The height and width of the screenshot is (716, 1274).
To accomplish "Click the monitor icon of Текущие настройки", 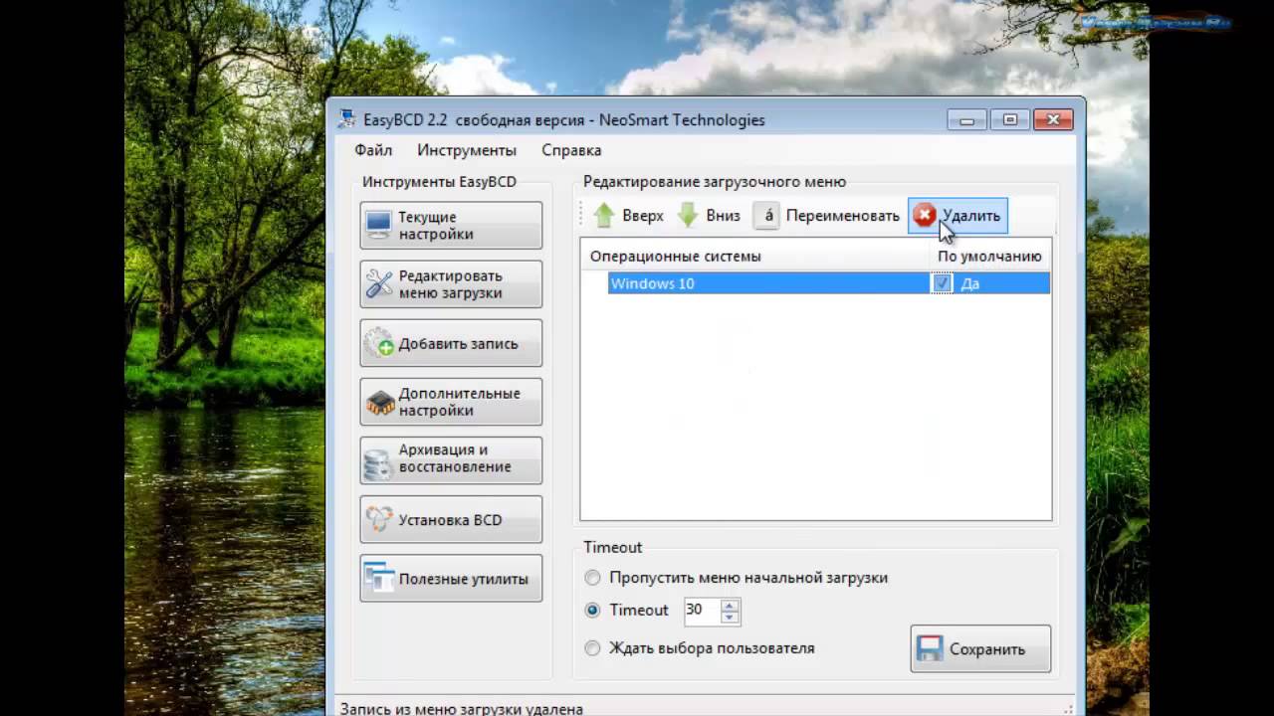I will coord(379,225).
